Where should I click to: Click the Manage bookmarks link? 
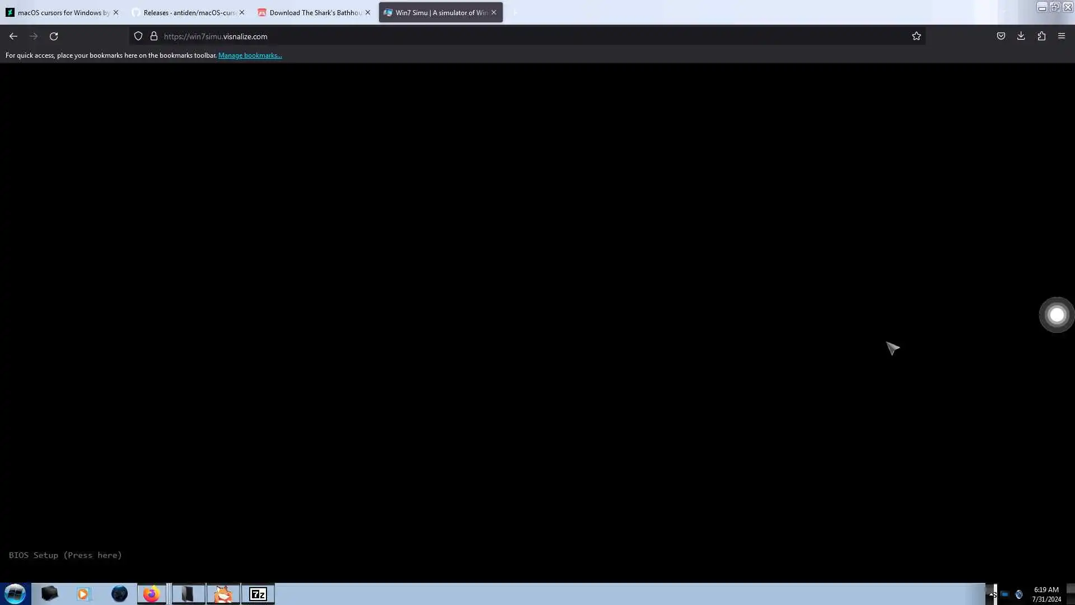tap(250, 55)
